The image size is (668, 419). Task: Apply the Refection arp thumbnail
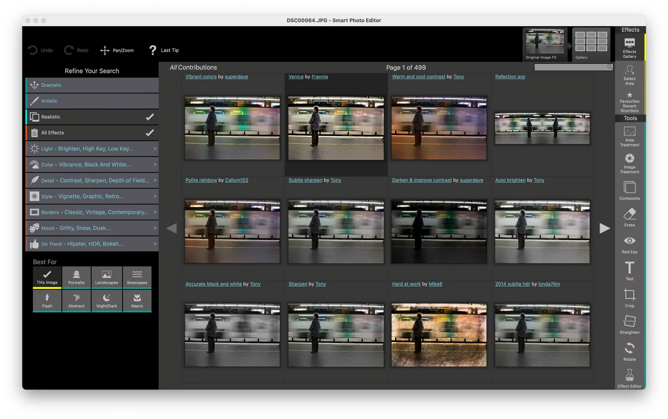[x=542, y=128]
